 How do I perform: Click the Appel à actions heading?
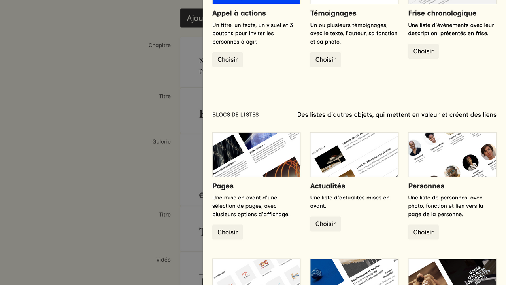(239, 13)
